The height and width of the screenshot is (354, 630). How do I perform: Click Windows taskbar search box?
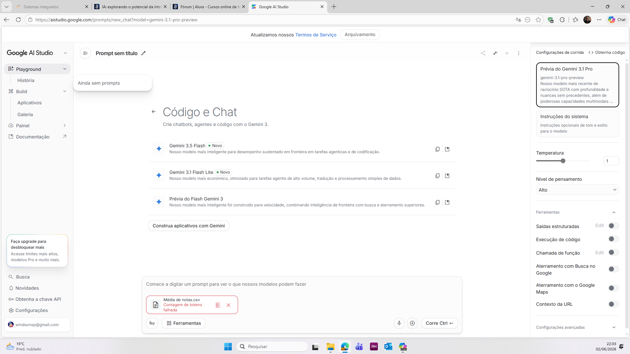(x=272, y=346)
